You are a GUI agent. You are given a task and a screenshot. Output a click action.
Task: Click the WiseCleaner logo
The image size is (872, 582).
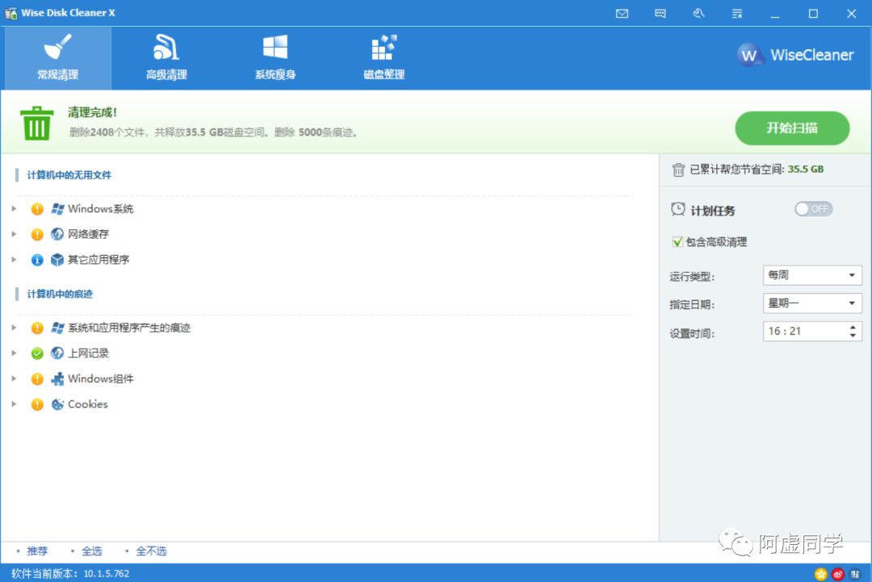795,54
